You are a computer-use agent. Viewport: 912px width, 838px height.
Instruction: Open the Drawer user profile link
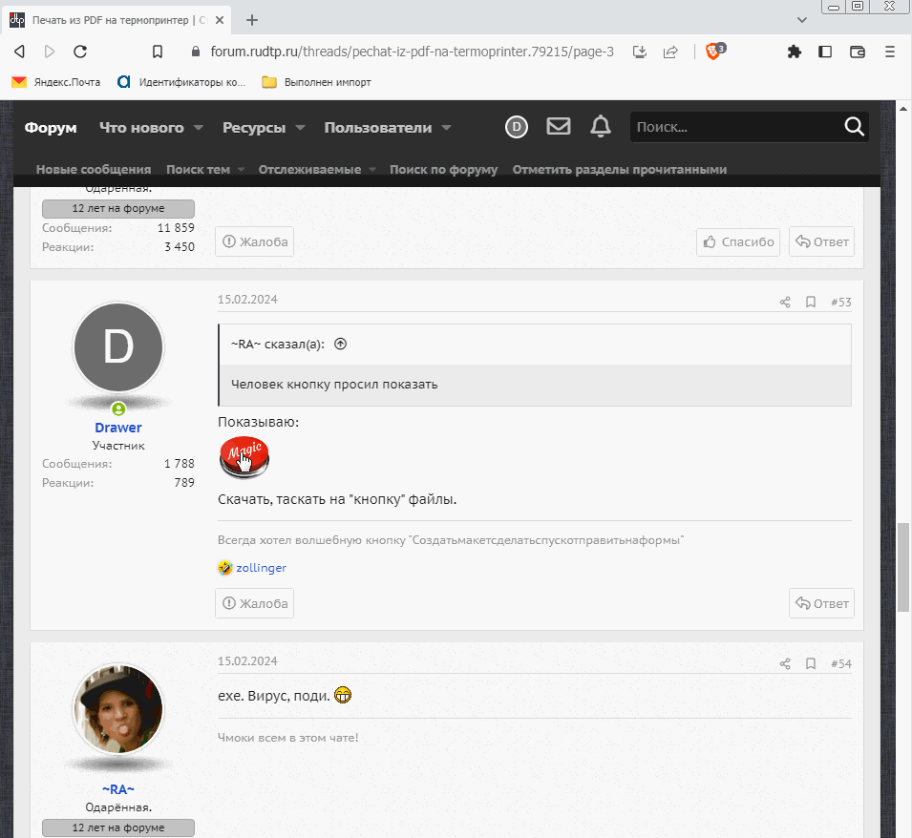click(118, 428)
